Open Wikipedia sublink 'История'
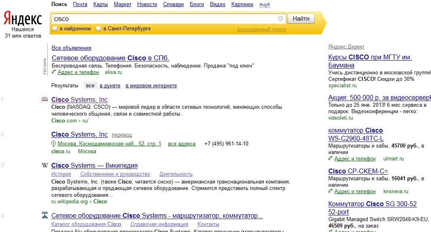Viewport: 431px width, 232px height. pyautogui.click(x=61, y=174)
